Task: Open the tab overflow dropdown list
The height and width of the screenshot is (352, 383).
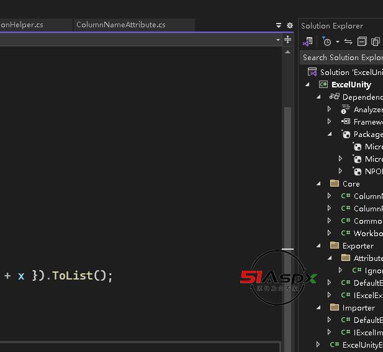Action: coord(279,25)
